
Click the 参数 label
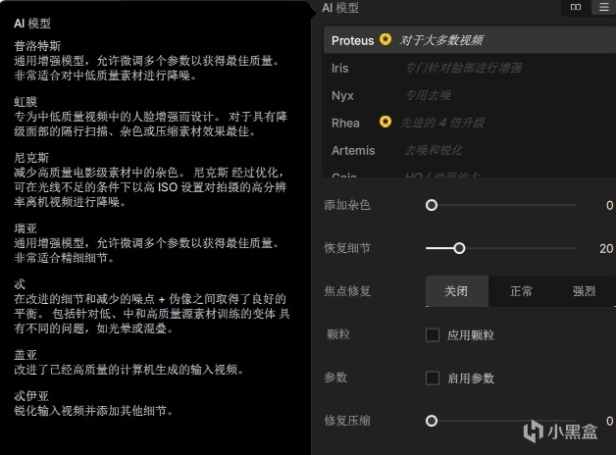click(x=335, y=378)
